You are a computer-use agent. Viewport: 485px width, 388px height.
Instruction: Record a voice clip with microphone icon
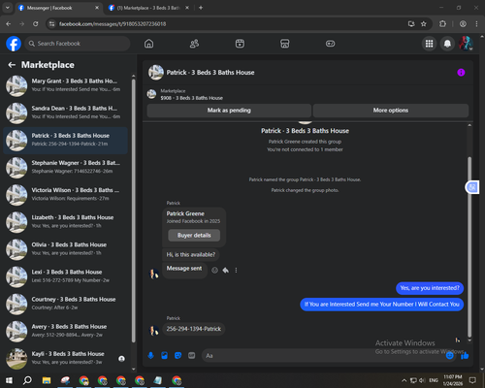click(x=150, y=356)
